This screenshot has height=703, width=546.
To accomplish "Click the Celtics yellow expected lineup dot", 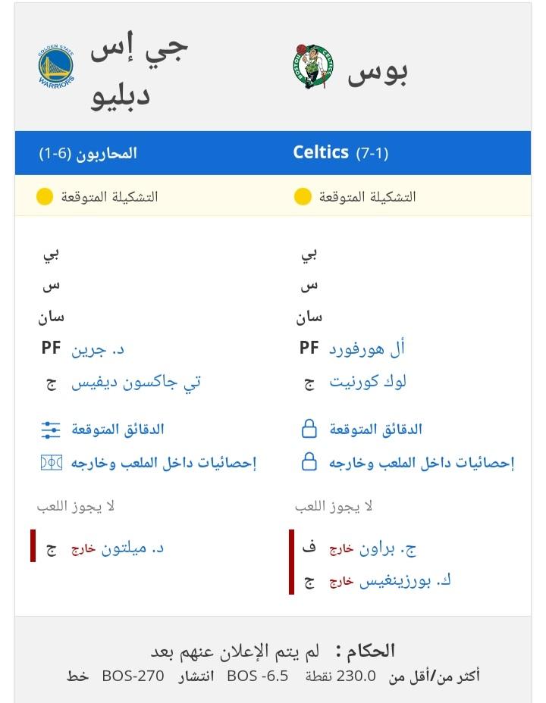I will (x=303, y=197).
